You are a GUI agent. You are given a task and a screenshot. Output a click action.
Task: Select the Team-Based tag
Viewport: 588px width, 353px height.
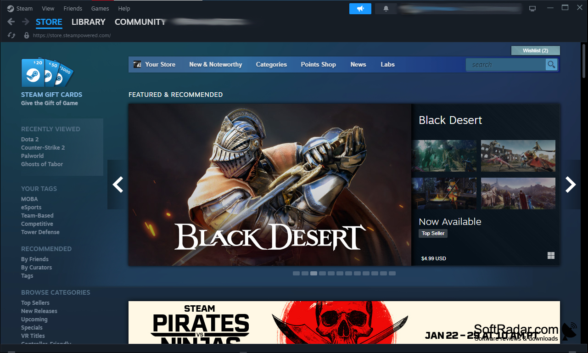click(x=37, y=216)
